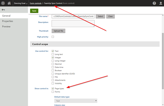Screen dimensions: 164x106
Task: Open the Dancing Goat site selector
Action: [x=20, y=3]
